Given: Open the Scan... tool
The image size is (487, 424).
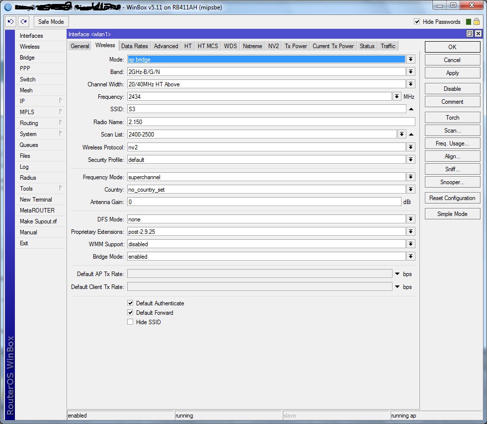Looking at the screenshot, I should 452,131.
